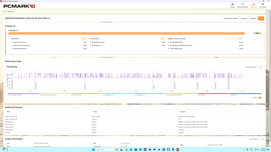This screenshot has width=271, height=152.
Task: Select GPU Memory Clock Frequency legend
Action: coord(55,94)
